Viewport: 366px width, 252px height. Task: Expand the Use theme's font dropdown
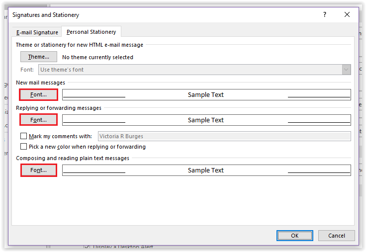tap(347, 70)
